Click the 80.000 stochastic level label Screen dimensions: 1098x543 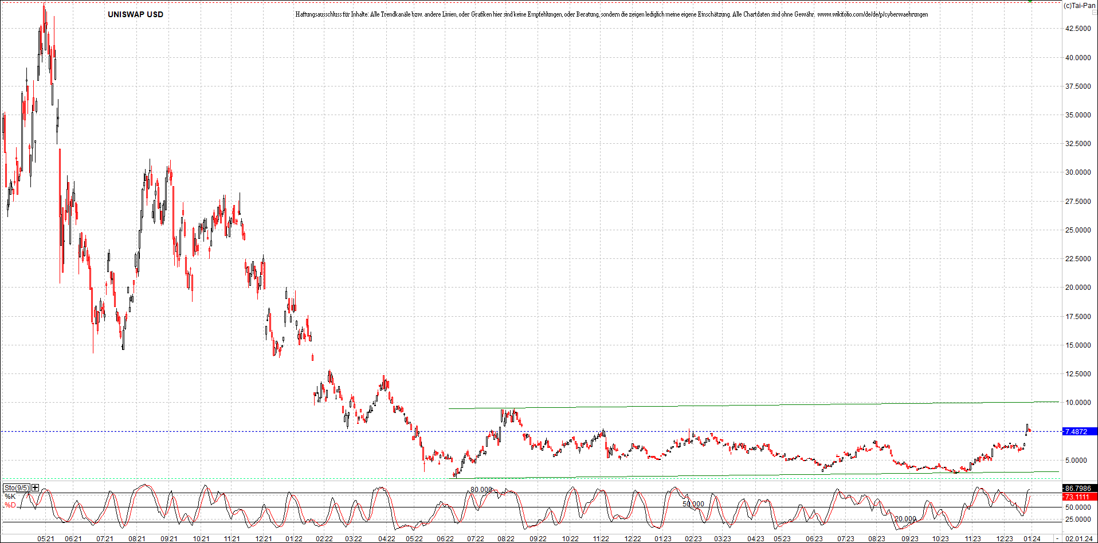coord(481,490)
